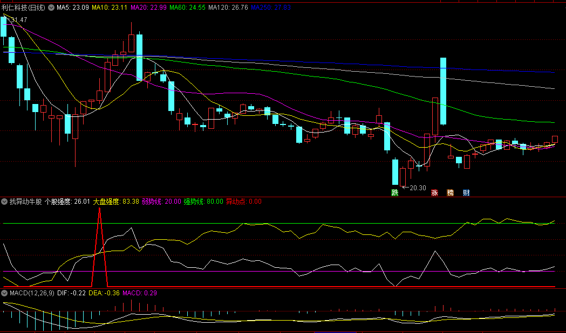Click the red 异动点 spike peak
The image size is (566, 333).
pos(100,210)
